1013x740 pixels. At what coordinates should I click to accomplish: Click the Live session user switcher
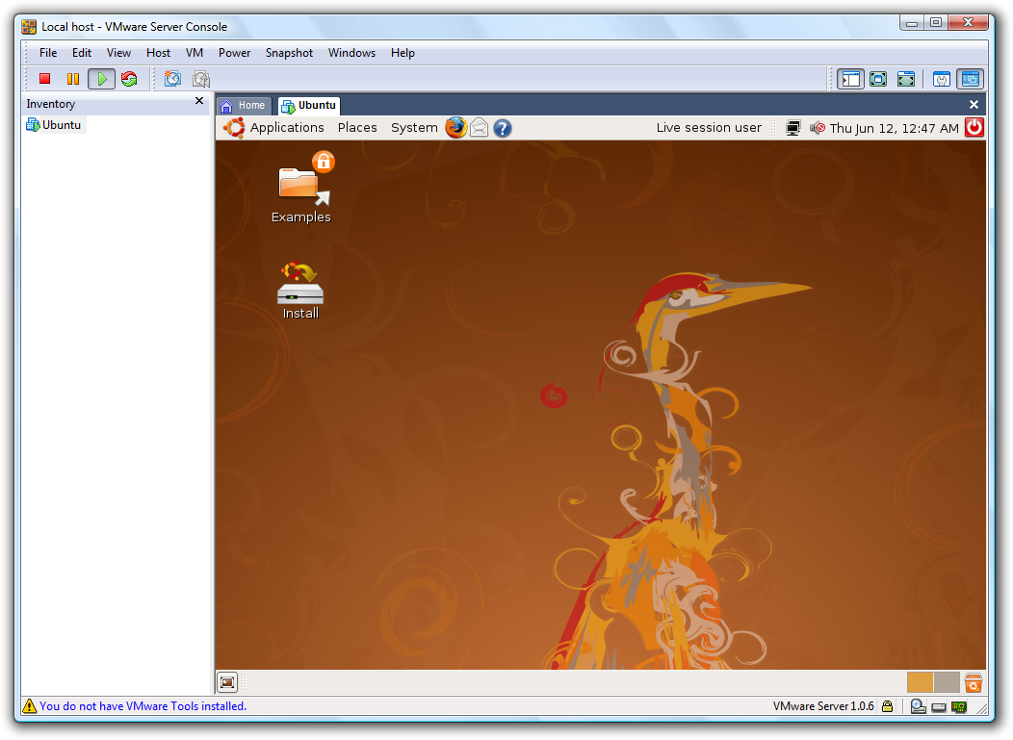[x=709, y=128]
